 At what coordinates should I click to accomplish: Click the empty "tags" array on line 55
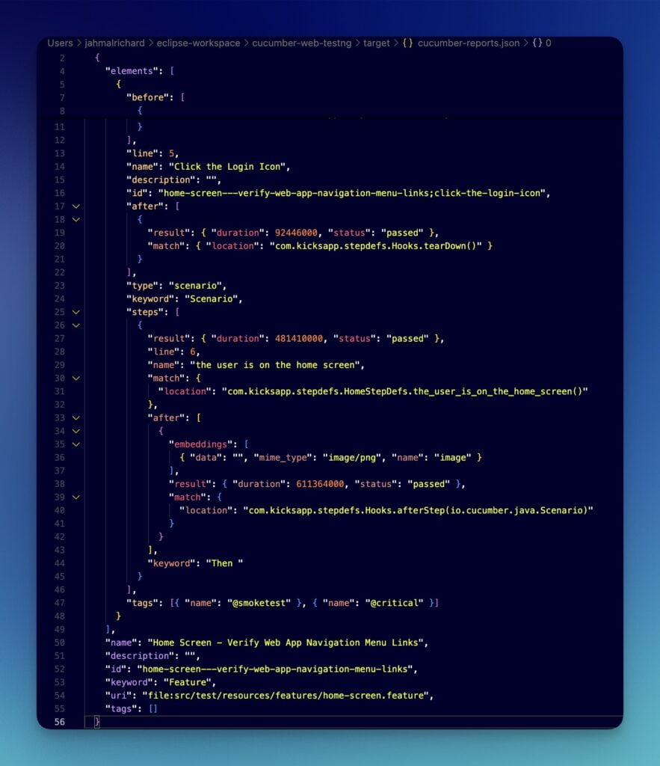[x=152, y=708]
